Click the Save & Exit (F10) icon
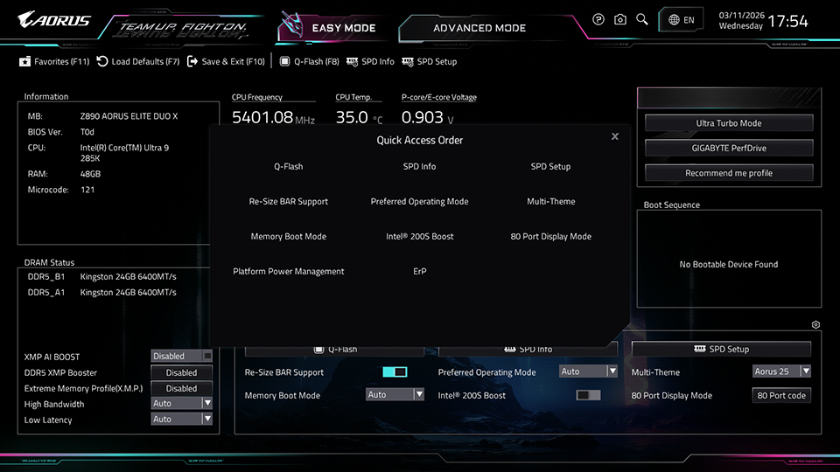 click(x=192, y=62)
